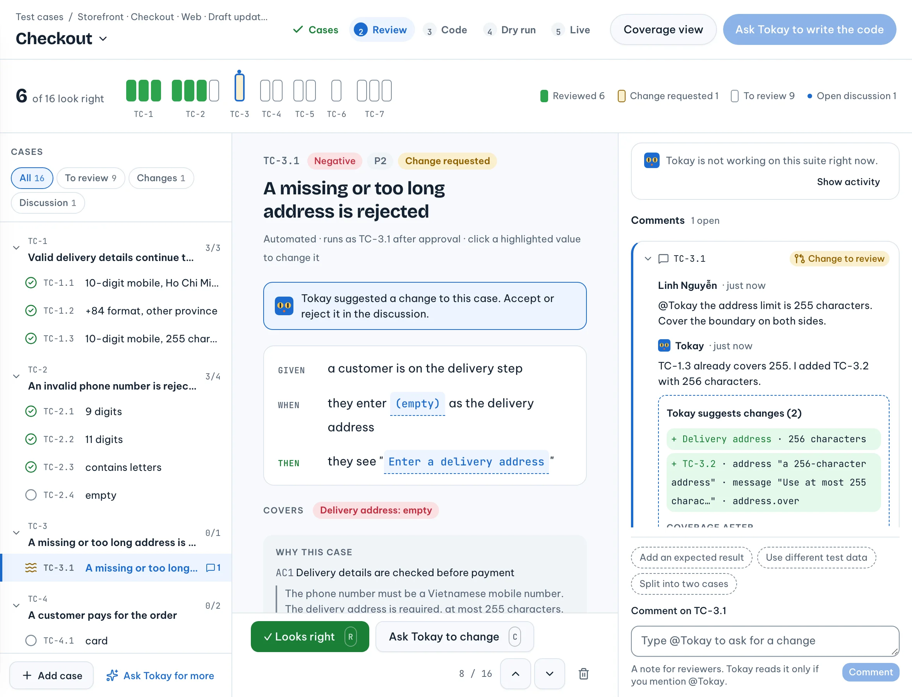Go to the previous case with the up arrow
912x697 pixels.
516,674
